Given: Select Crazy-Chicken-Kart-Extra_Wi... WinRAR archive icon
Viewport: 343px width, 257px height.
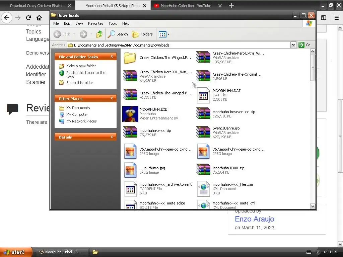Looking at the screenshot, I should coord(203,57).
